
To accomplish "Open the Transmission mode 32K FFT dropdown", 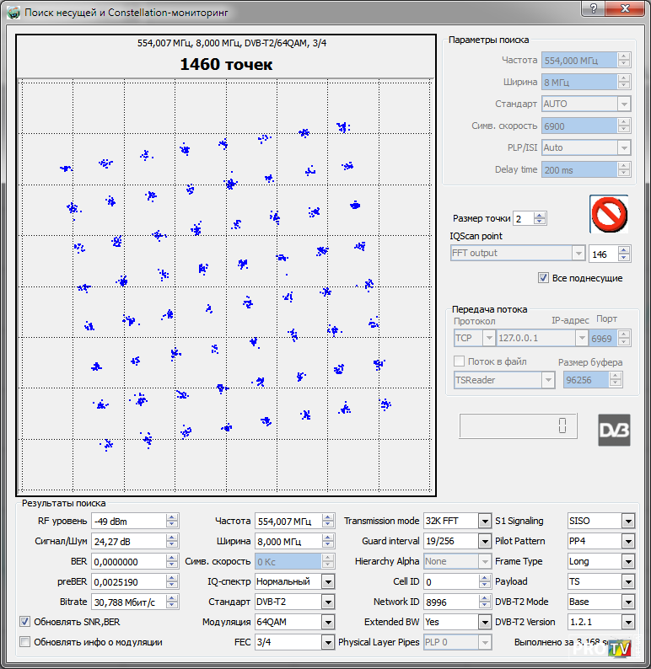I will (484, 521).
